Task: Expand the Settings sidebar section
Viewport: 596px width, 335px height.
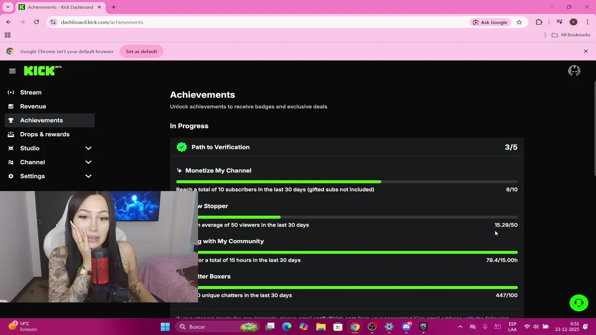Action: tap(88, 176)
